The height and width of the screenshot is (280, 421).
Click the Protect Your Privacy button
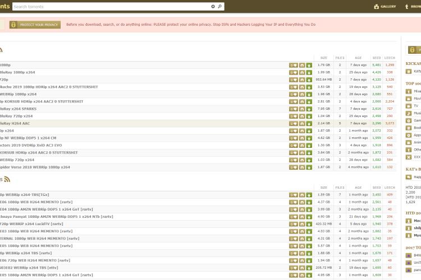click(35, 25)
